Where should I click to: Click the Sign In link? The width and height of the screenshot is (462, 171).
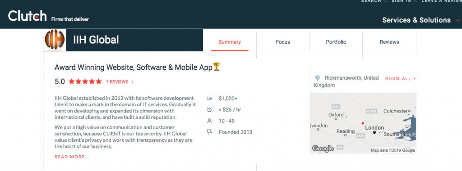pos(401,1)
